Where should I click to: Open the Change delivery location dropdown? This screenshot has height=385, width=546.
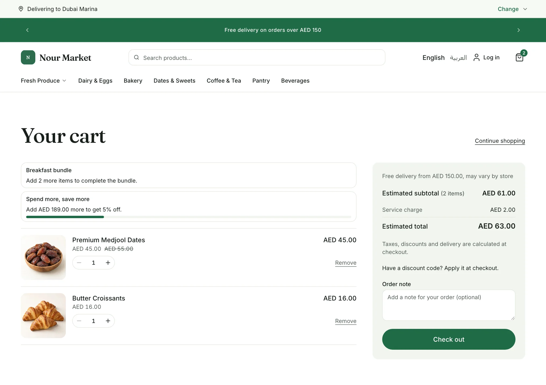[x=512, y=9]
